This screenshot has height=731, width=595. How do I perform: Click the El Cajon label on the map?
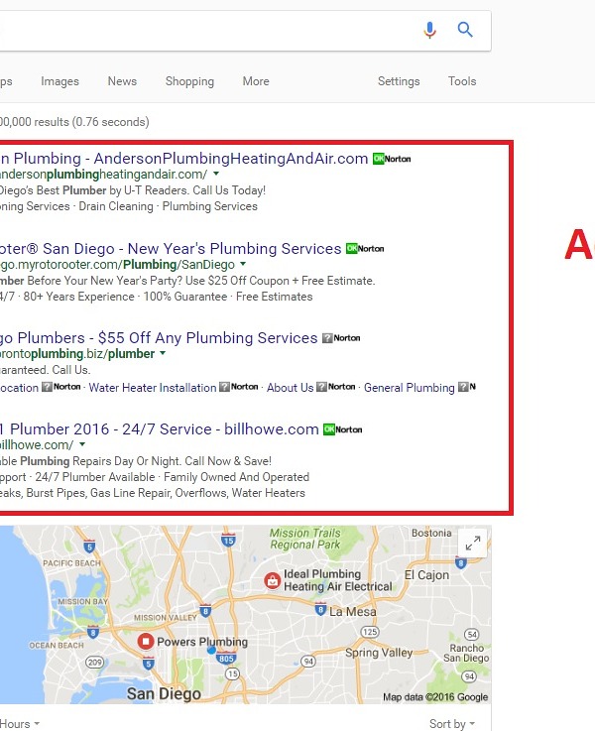pos(426,575)
